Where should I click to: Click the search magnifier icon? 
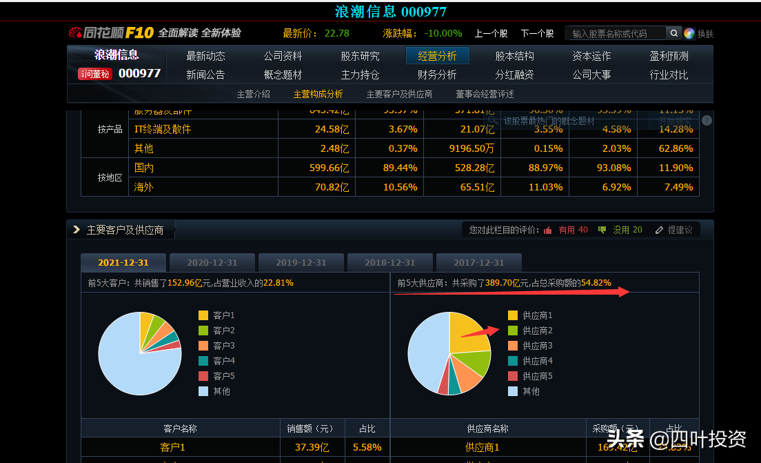pyautogui.click(x=673, y=33)
